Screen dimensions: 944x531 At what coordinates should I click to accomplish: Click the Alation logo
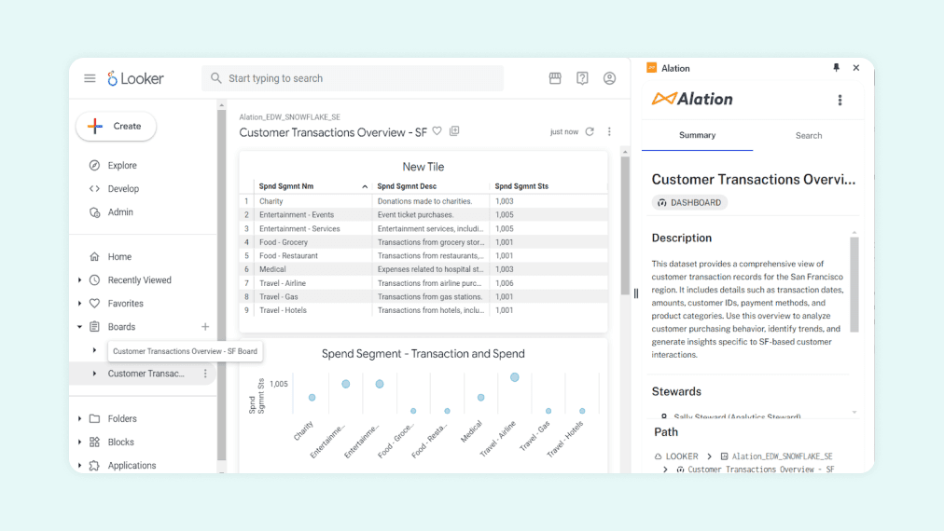point(692,99)
